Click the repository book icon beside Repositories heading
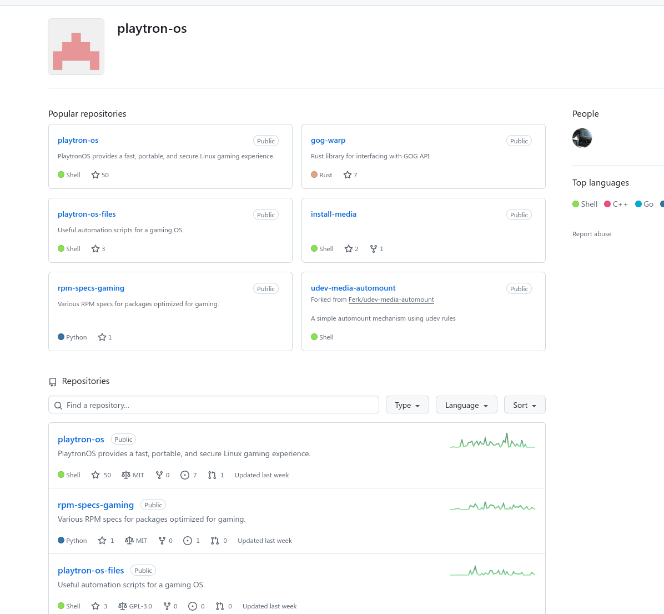The height and width of the screenshot is (614, 664). coord(53,382)
